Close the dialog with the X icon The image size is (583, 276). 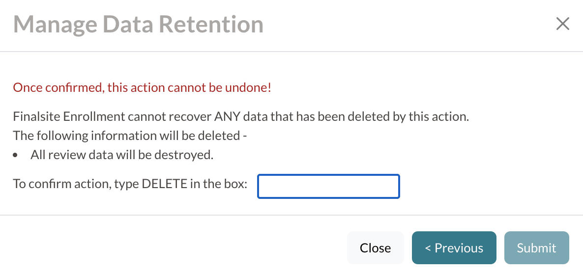[562, 24]
